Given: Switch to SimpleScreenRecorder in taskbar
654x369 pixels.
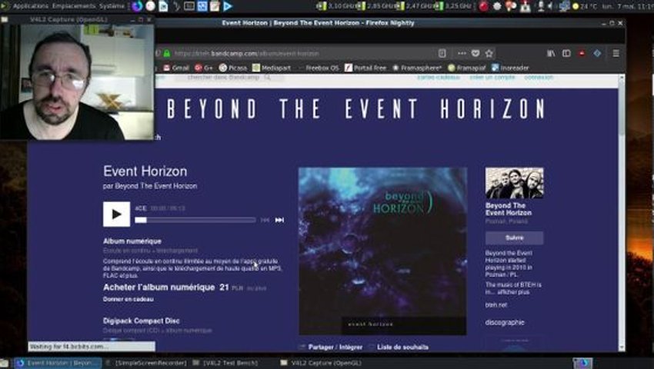Looking at the screenshot, I should [146, 363].
